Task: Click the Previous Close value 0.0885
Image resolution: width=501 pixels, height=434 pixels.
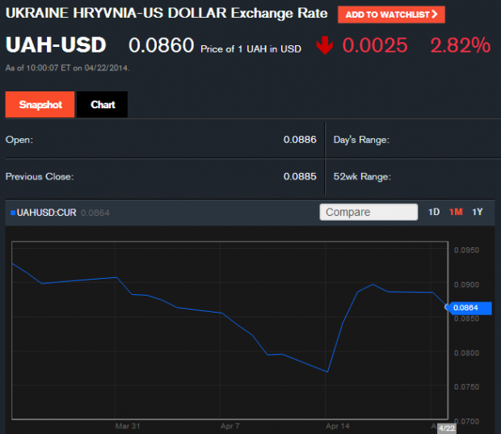Action: [x=299, y=176]
